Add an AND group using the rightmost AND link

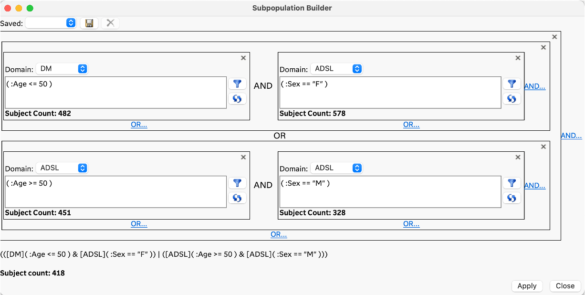tap(571, 135)
